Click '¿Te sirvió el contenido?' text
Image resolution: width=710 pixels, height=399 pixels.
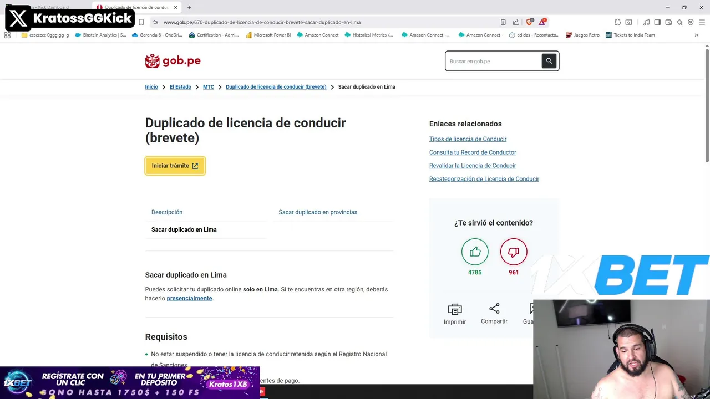(x=494, y=223)
